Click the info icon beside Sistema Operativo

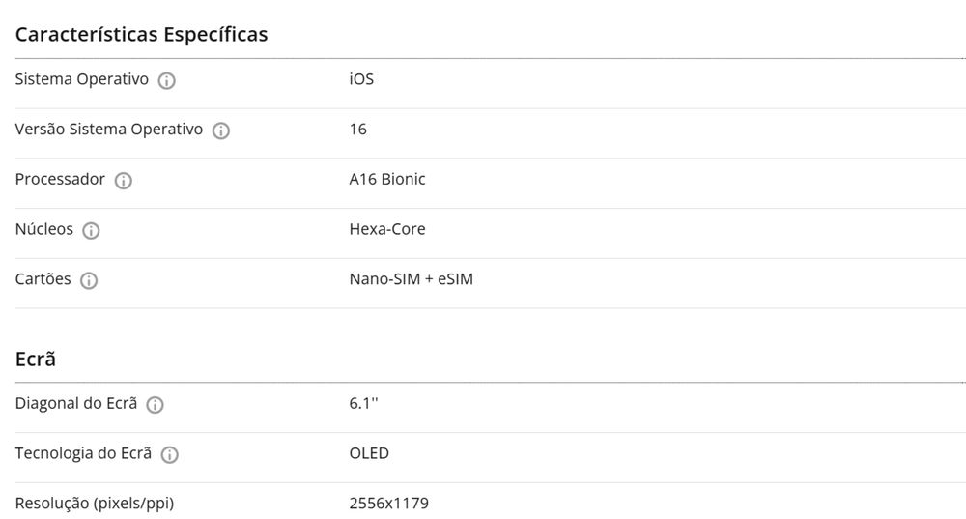pyautogui.click(x=166, y=80)
